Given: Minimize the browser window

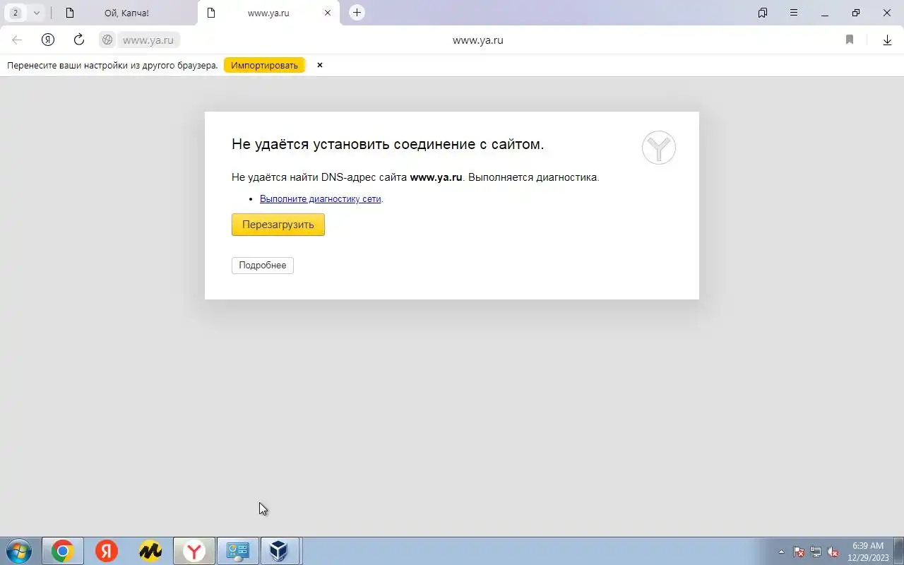Looking at the screenshot, I should pyautogui.click(x=825, y=13).
